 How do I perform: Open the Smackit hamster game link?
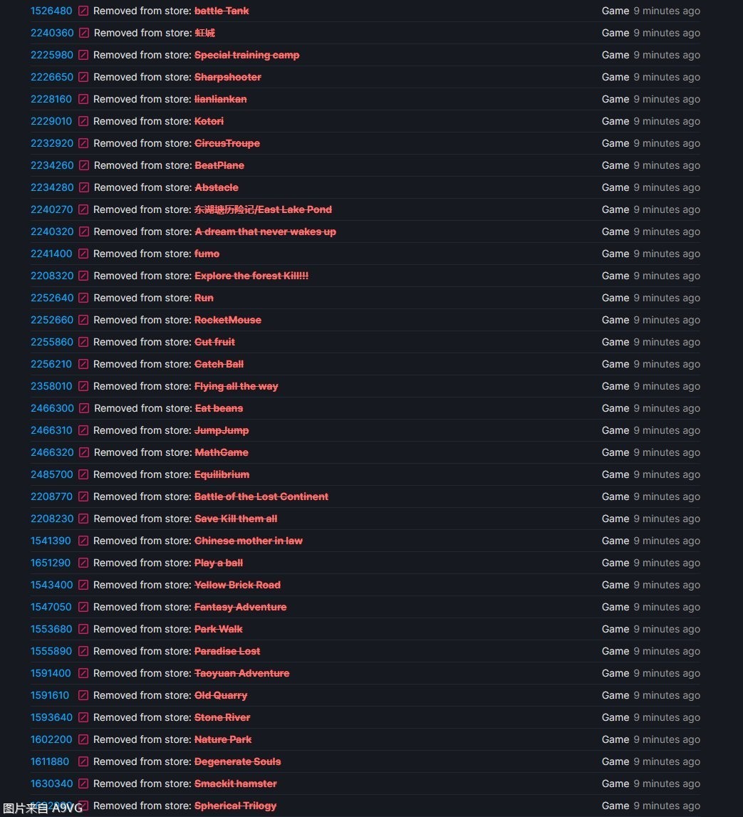(x=235, y=784)
